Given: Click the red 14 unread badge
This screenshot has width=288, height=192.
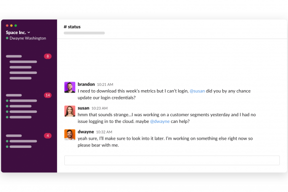Looking at the screenshot, I should tap(48, 95).
